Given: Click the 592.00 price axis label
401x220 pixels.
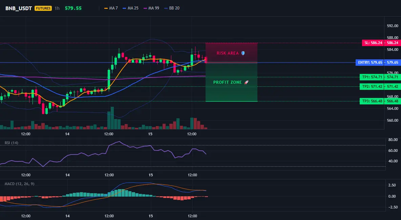Looking at the screenshot, I should click(393, 26).
